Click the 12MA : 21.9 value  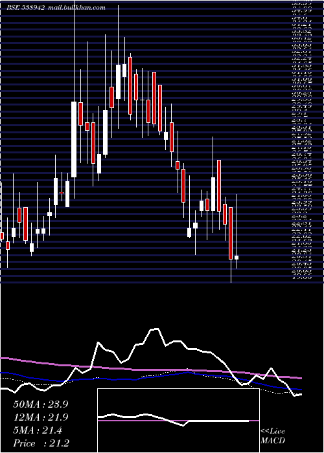coord(40,417)
